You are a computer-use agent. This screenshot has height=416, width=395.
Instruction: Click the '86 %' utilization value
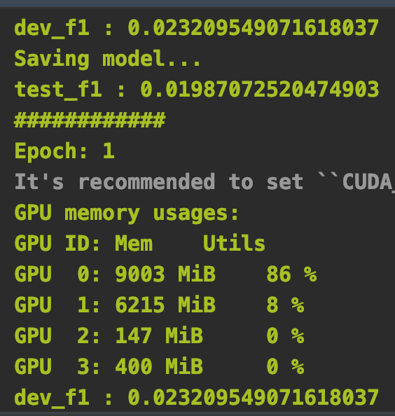[x=291, y=274]
